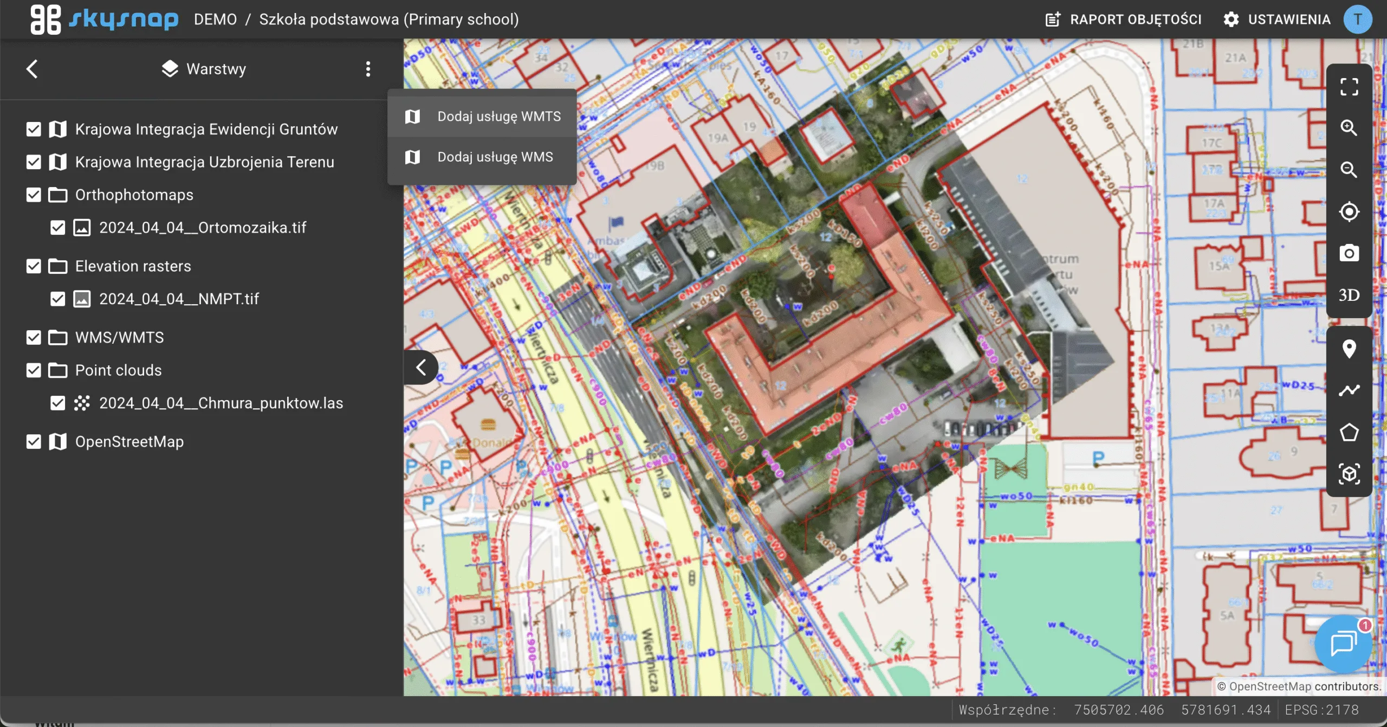Center map with the locate target icon
The width and height of the screenshot is (1387, 727).
[1349, 211]
